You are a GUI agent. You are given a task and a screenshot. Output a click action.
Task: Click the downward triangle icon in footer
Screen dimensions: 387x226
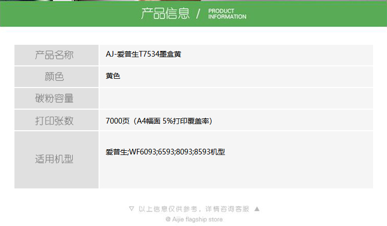[x=132, y=209]
